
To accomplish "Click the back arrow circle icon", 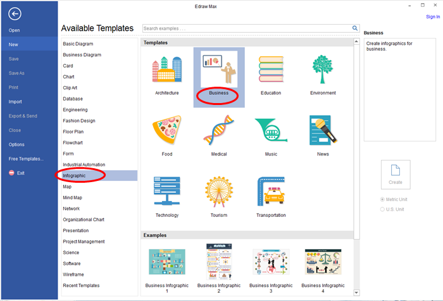I will pos(15,13).
